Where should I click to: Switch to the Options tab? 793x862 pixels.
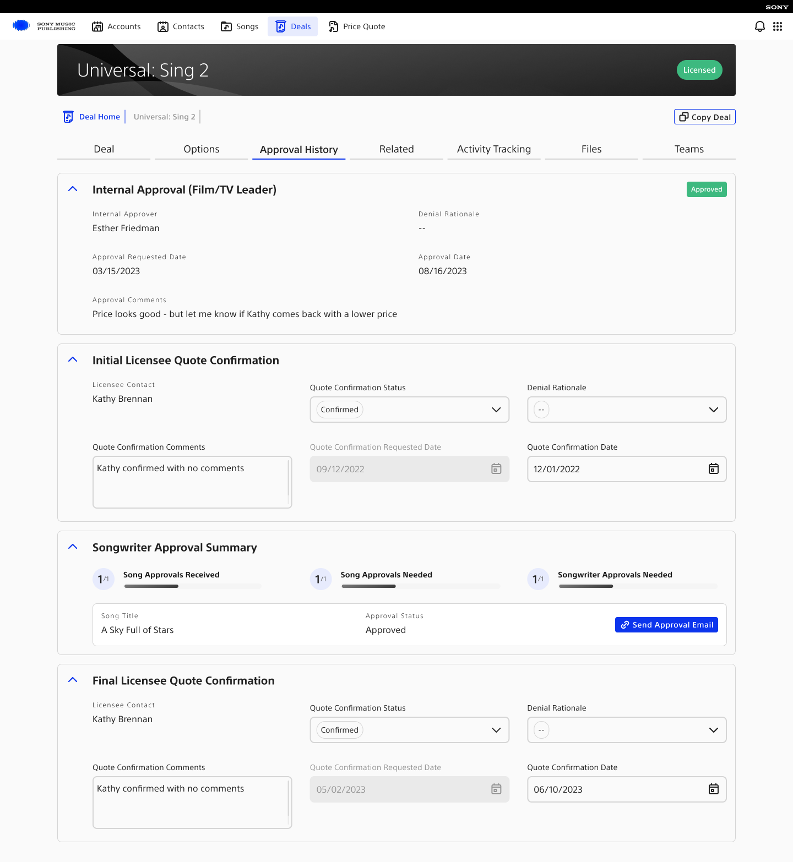[202, 149]
